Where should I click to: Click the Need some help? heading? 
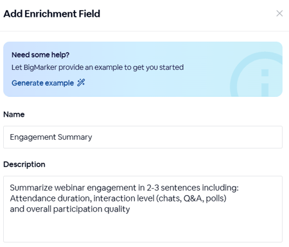point(40,55)
